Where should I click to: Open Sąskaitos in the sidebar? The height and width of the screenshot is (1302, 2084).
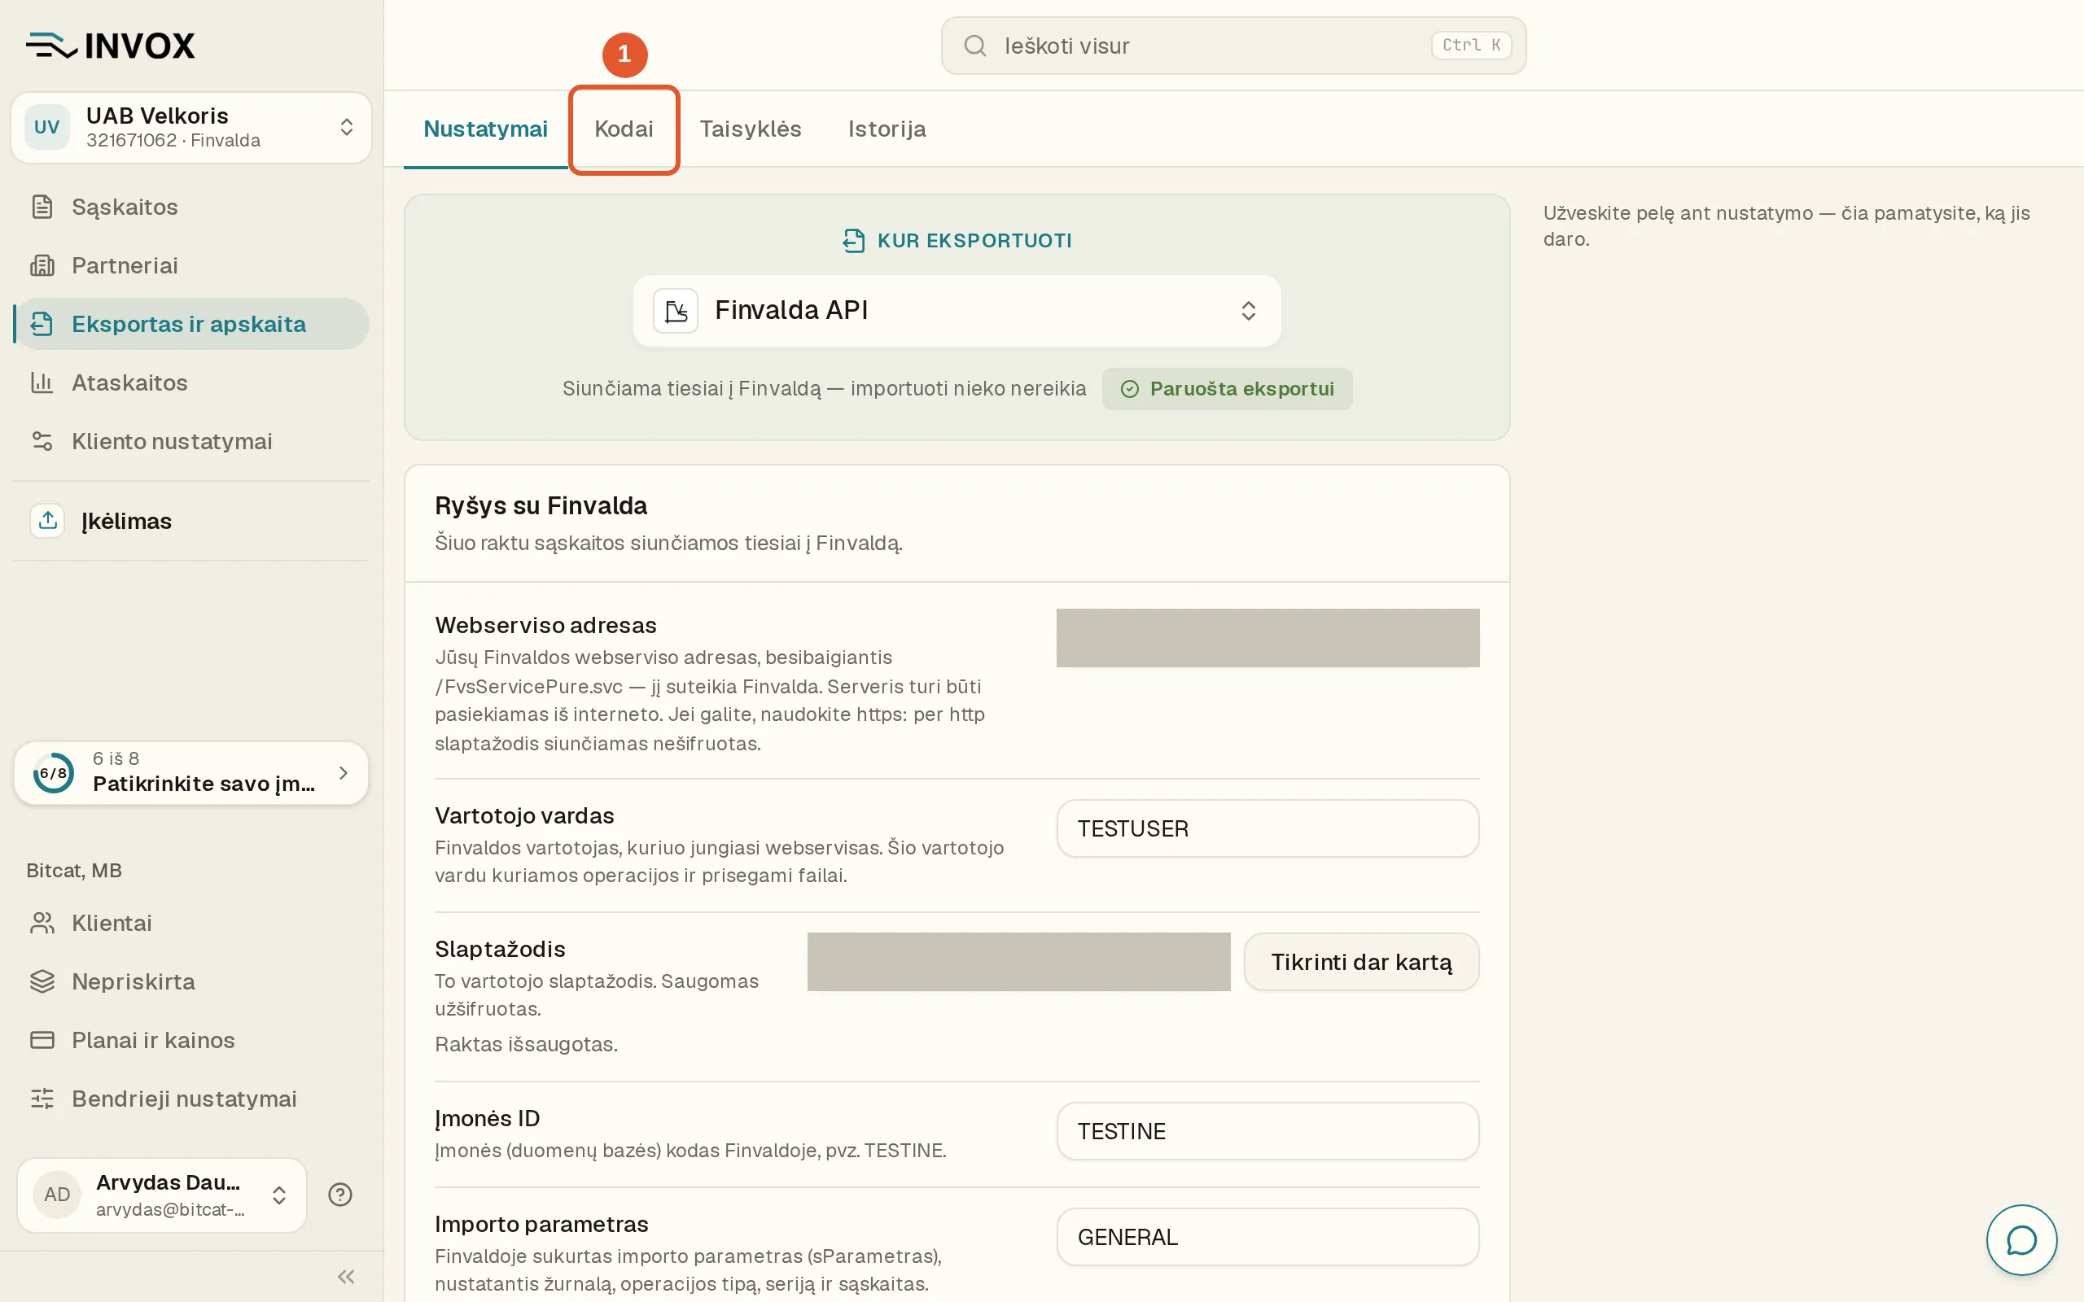point(191,207)
